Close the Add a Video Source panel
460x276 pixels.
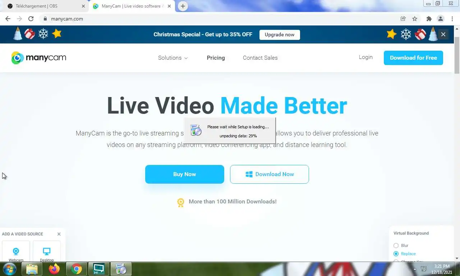point(59,234)
